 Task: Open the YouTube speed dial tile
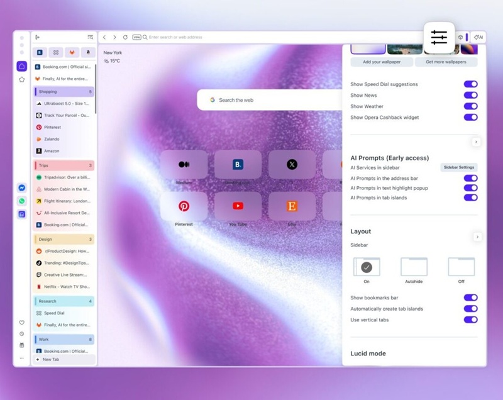click(238, 206)
